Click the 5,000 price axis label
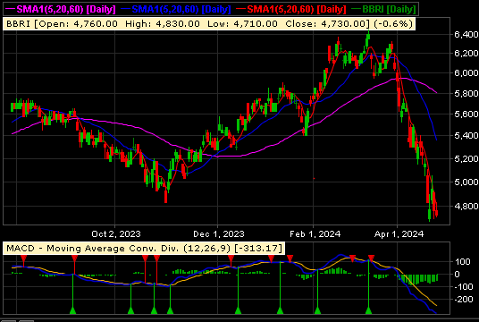Screen dimensions: 479x322 [x=466, y=182]
